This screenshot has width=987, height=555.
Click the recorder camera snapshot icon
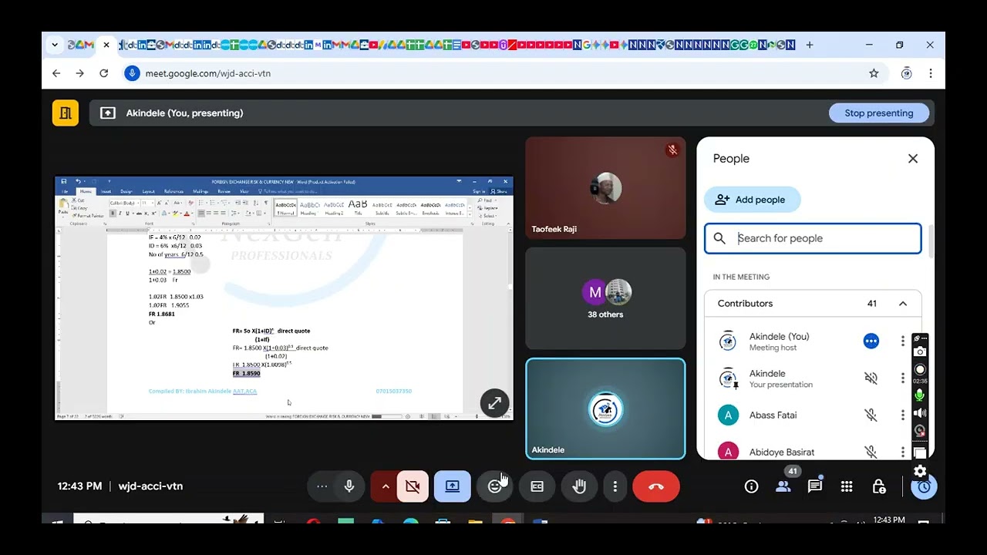(920, 351)
